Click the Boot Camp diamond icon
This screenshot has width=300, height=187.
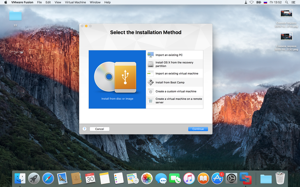point(151,82)
